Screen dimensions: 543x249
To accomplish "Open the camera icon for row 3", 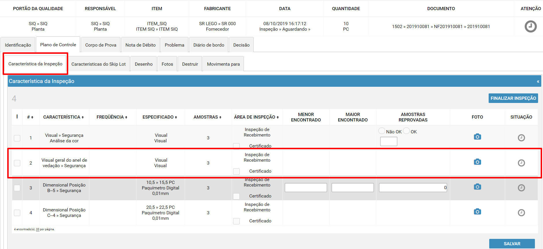I will (x=477, y=187).
